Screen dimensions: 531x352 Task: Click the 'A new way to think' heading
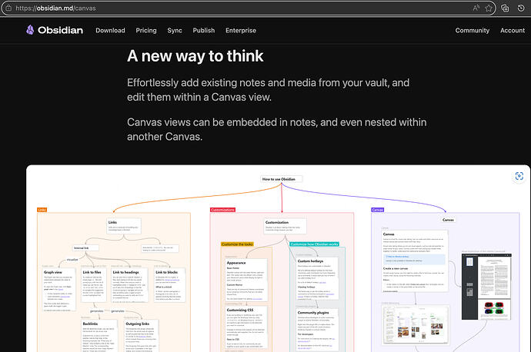(x=195, y=56)
